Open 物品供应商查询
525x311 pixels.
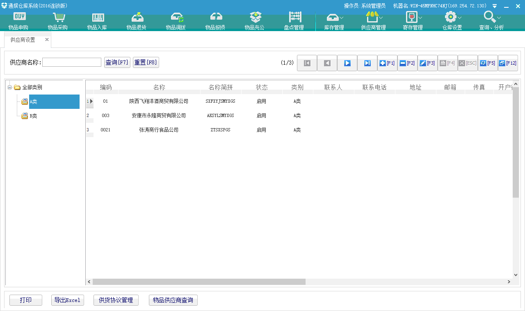click(173, 300)
